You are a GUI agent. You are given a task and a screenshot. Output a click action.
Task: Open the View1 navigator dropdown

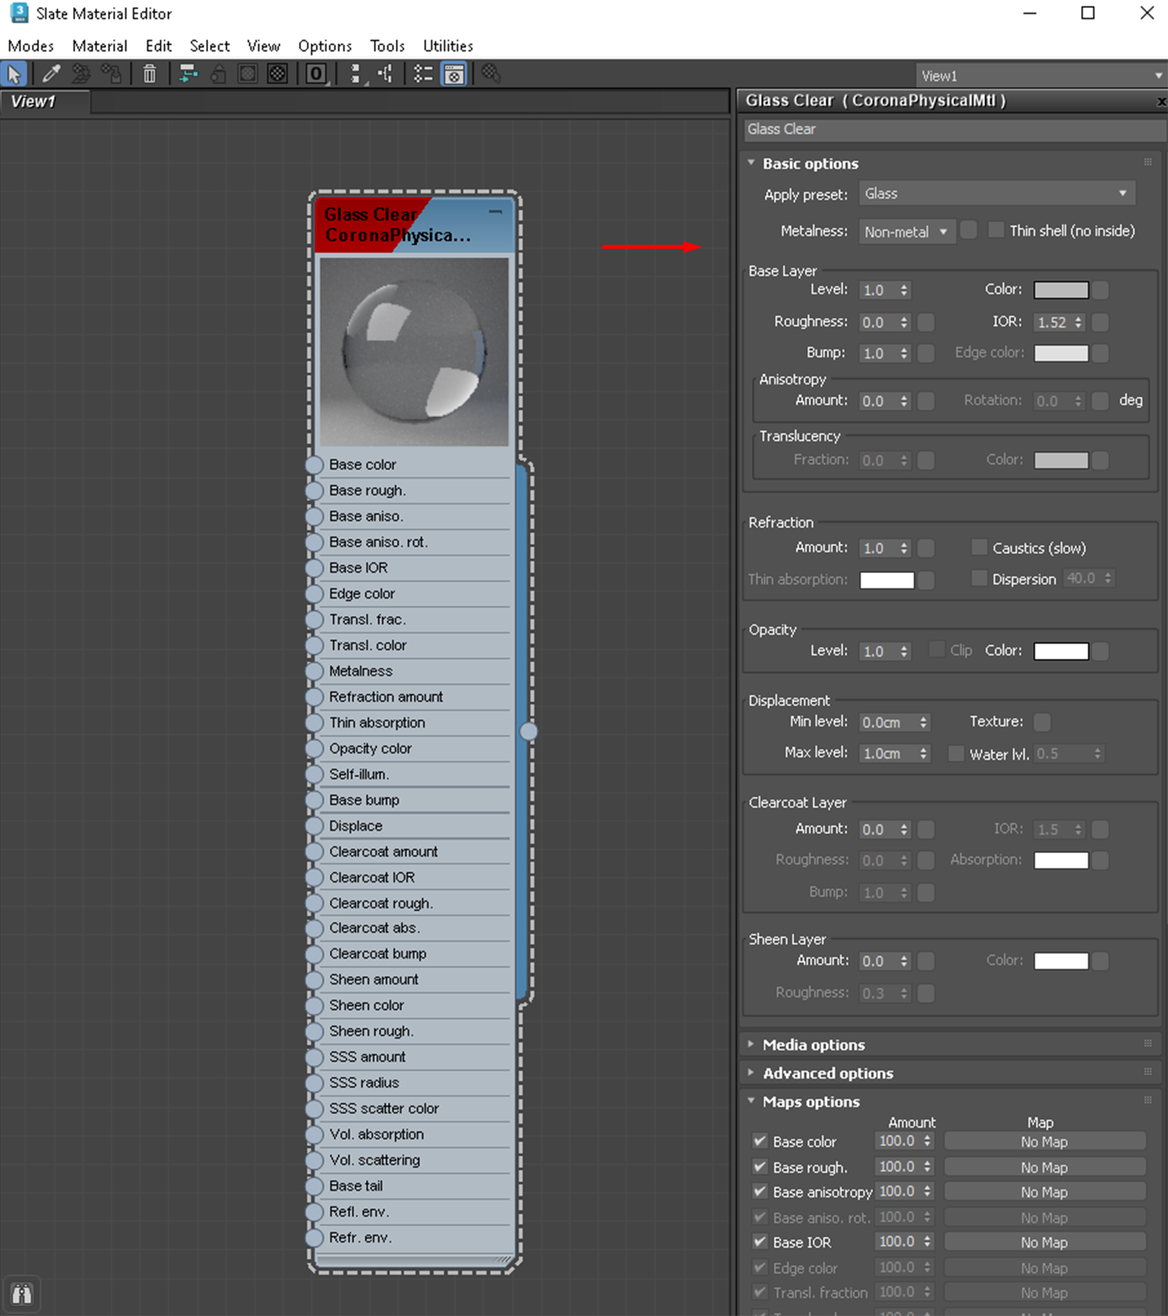1041,76
